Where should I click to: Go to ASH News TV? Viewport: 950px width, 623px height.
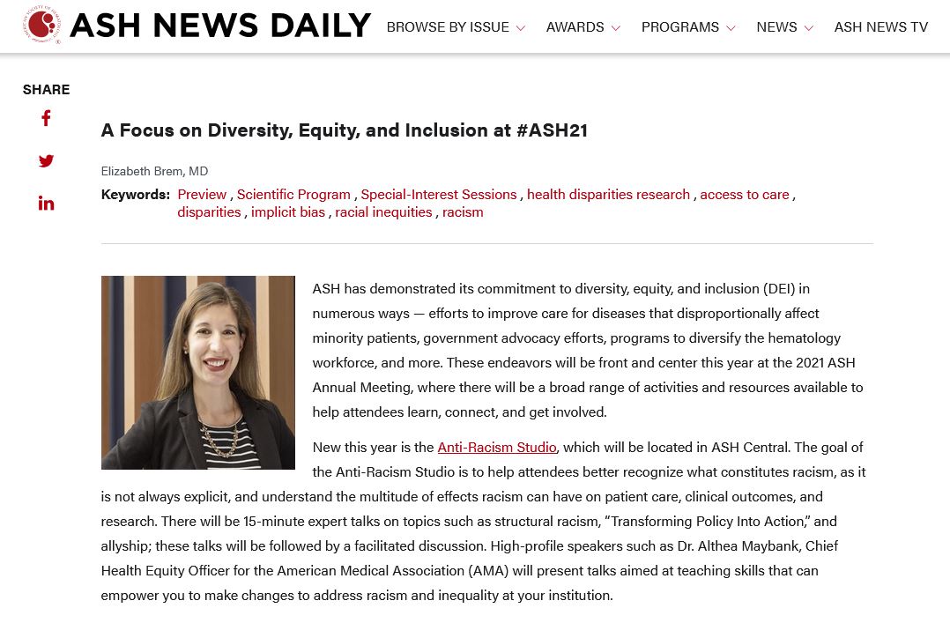pyautogui.click(x=881, y=27)
